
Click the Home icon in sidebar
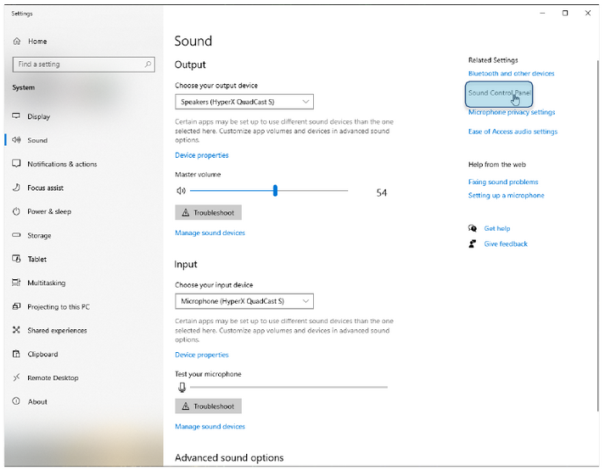point(17,42)
